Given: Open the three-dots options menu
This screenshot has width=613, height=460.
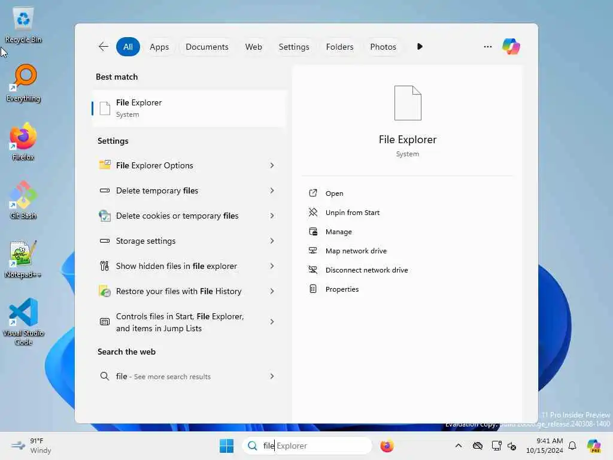Looking at the screenshot, I should 487,47.
